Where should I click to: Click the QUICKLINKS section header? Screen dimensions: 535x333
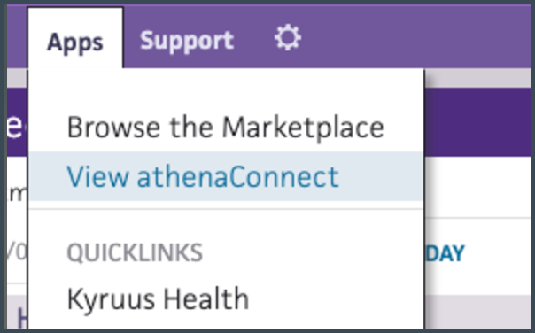(135, 252)
